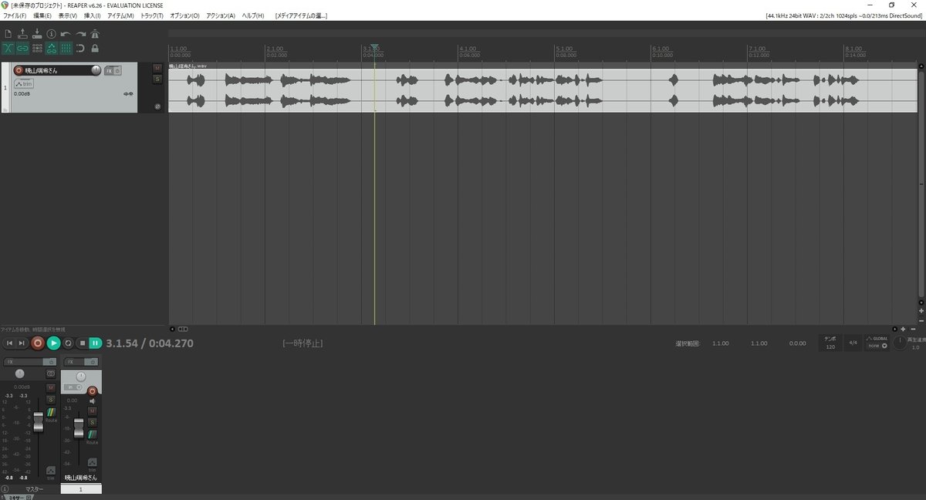Open the track 1 input 'in' dropdown in mixer
Image resolution: width=926 pixels, height=500 pixels.
(x=73, y=387)
